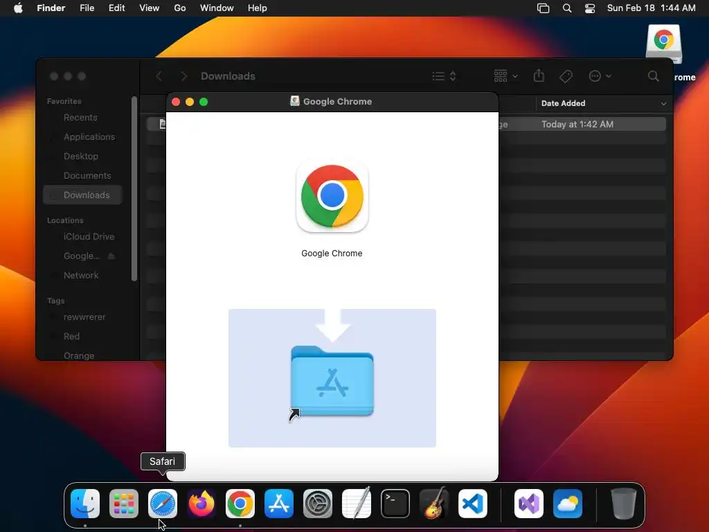Open the App Store from the Dock
709x532 pixels.
point(279,504)
